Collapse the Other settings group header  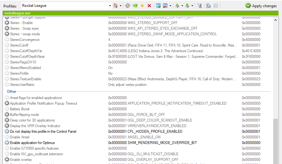pos(12,92)
